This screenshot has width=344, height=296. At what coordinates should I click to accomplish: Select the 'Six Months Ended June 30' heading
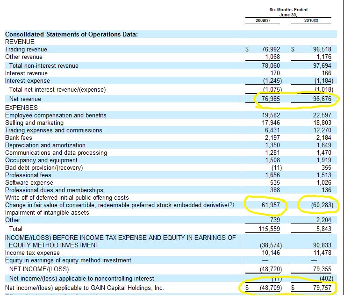pyautogui.click(x=288, y=12)
